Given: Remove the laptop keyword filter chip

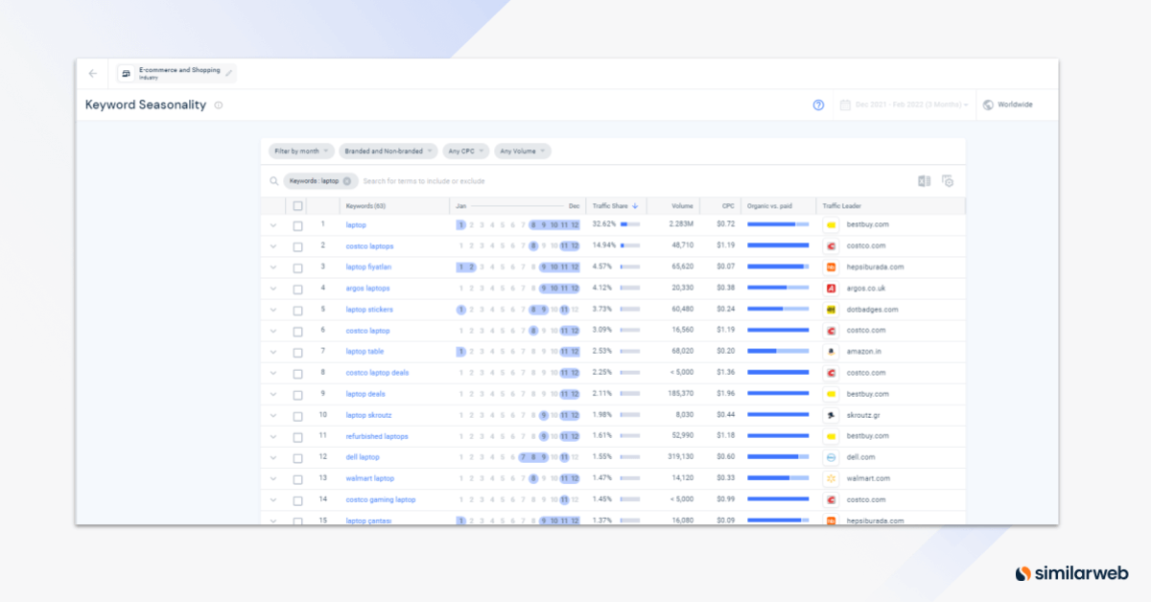Looking at the screenshot, I should (347, 181).
